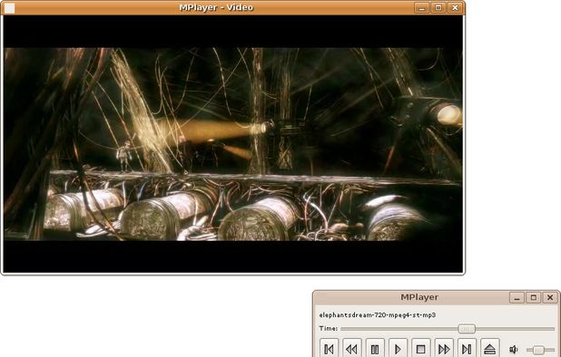
Task: Minimize the MPlayer control window
Action: [x=517, y=297]
